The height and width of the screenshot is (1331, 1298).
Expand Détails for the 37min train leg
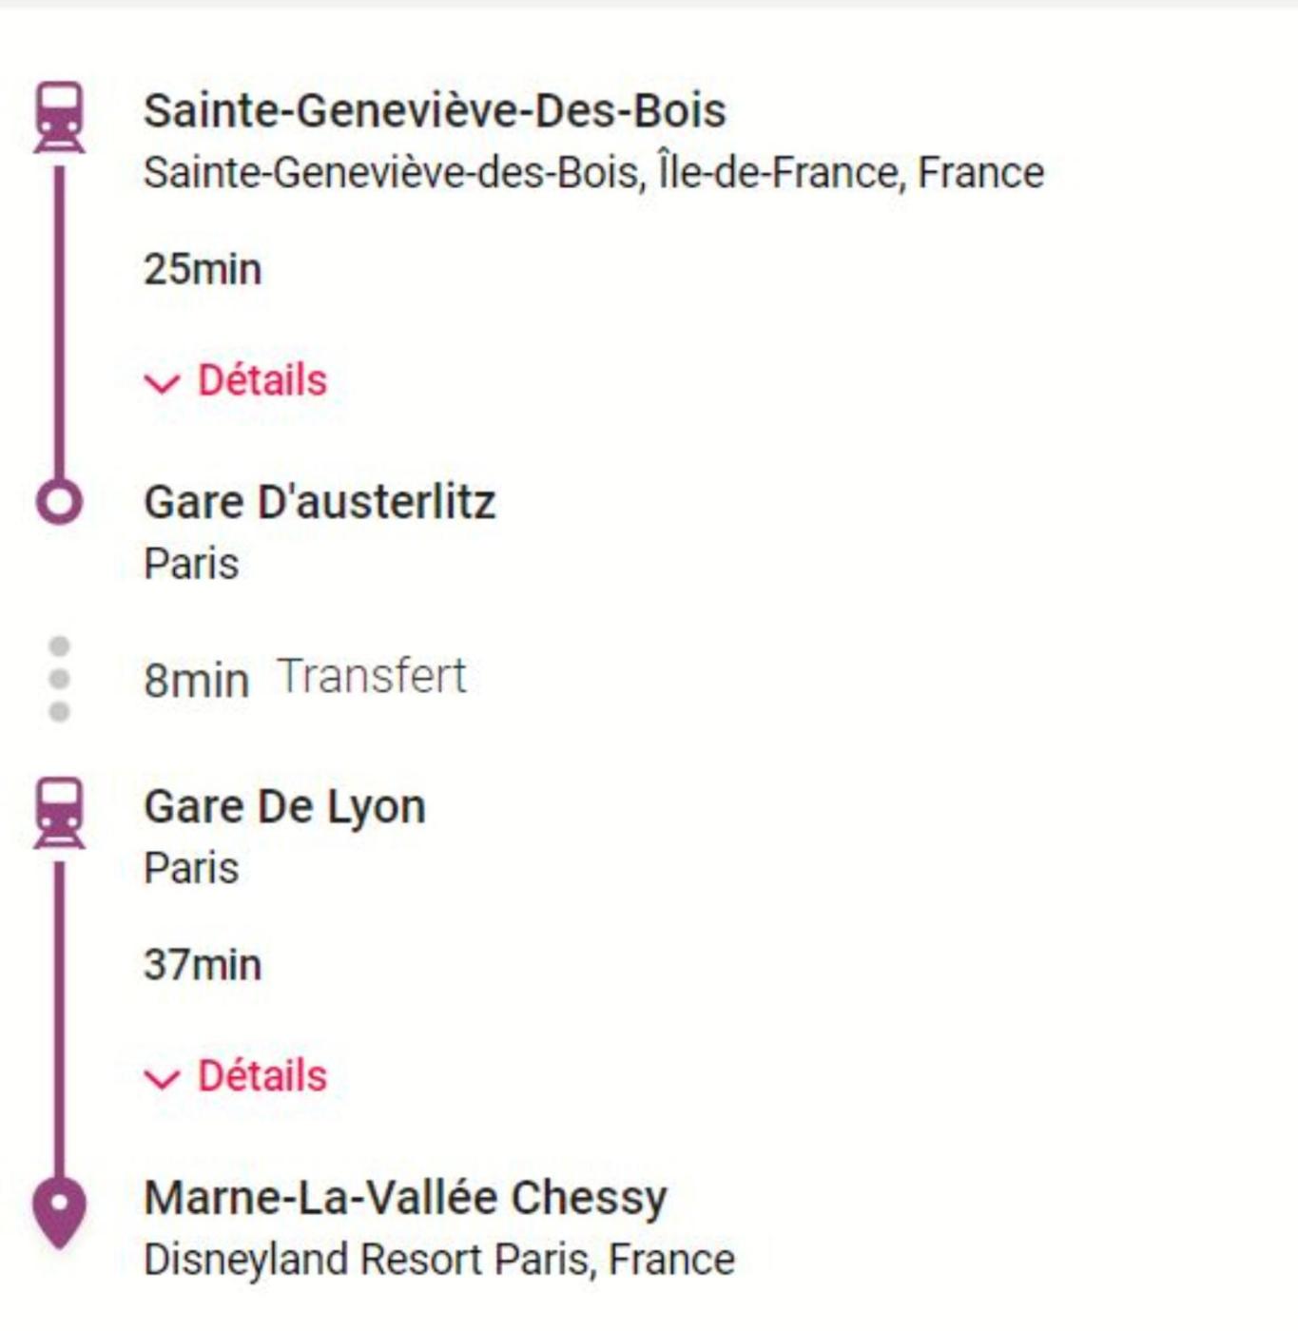point(262,1076)
